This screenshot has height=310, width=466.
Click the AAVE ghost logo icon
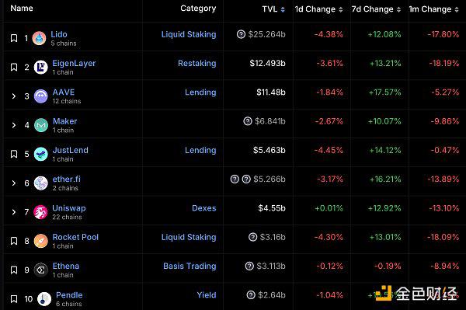(40, 96)
